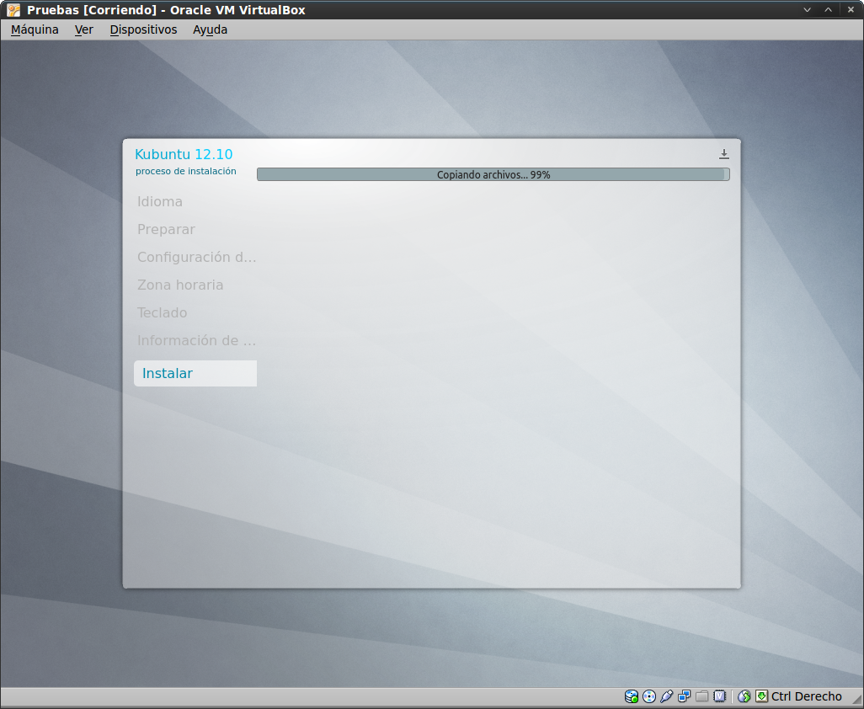Click the VirtualBox title bar app icon
The height and width of the screenshot is (709, 864).
(13, 10)
